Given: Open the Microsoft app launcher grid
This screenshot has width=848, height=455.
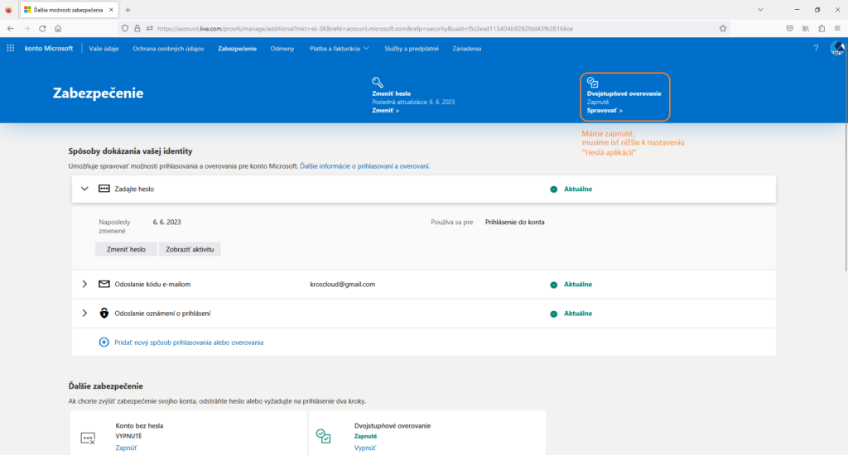Looking at the screenshot, I should pos(11,49).
